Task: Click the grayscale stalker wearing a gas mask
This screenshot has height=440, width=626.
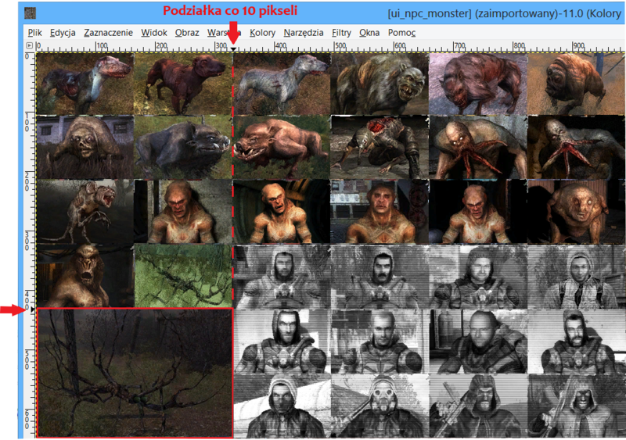Action: pos(380,406)
